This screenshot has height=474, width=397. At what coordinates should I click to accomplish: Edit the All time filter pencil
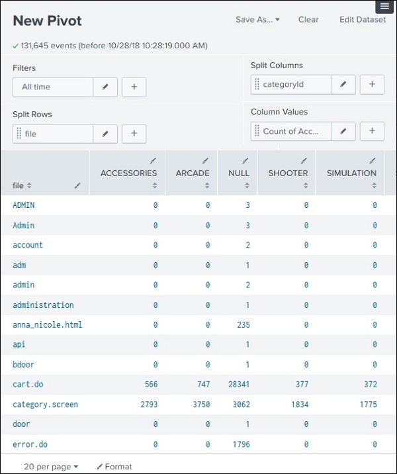pos(105,87)
